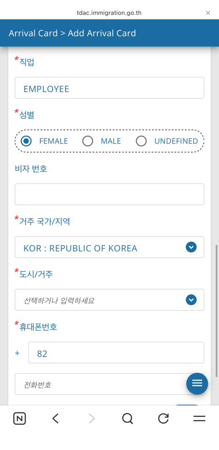219x450 pixels.
Task: Choose the UNDEFINED gender radio option
Action: click(141, 141)
